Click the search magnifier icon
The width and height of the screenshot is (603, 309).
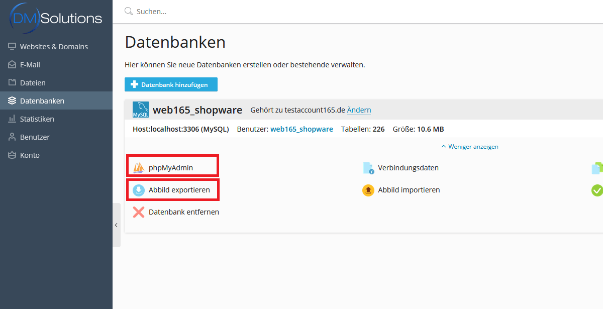pyautogui.click(x=129, y=11)
